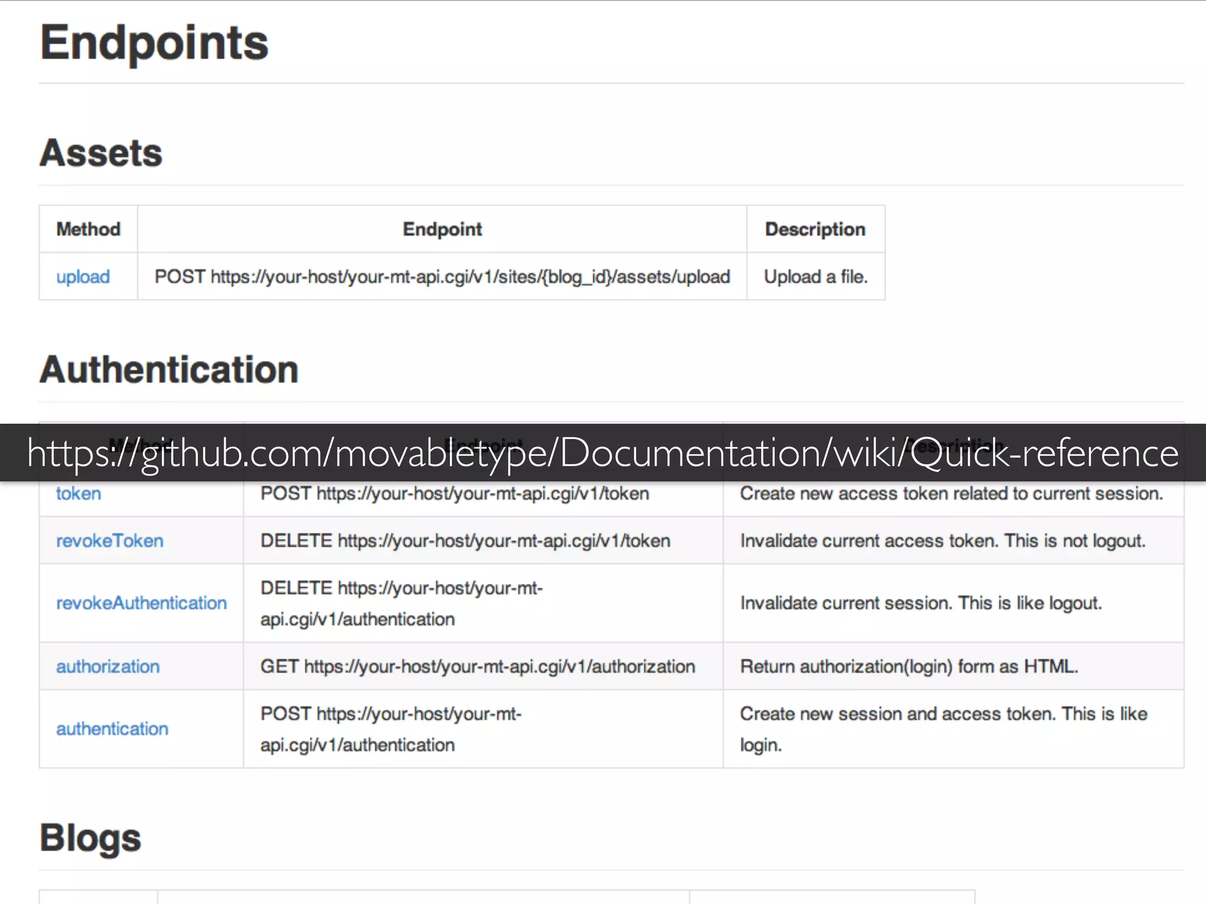Open the revokeAuthentication method link
This screenshot has height=904, width=1206.
click(141, 603)
